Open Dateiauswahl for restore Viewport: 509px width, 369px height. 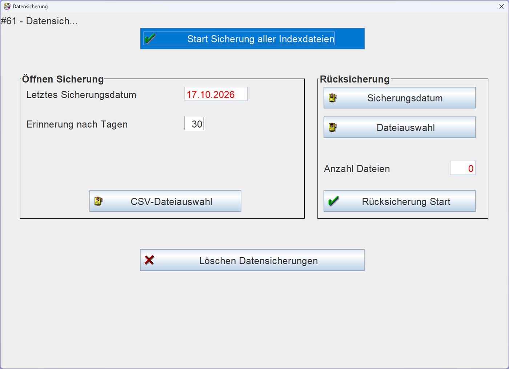click(x=399, y=127)
